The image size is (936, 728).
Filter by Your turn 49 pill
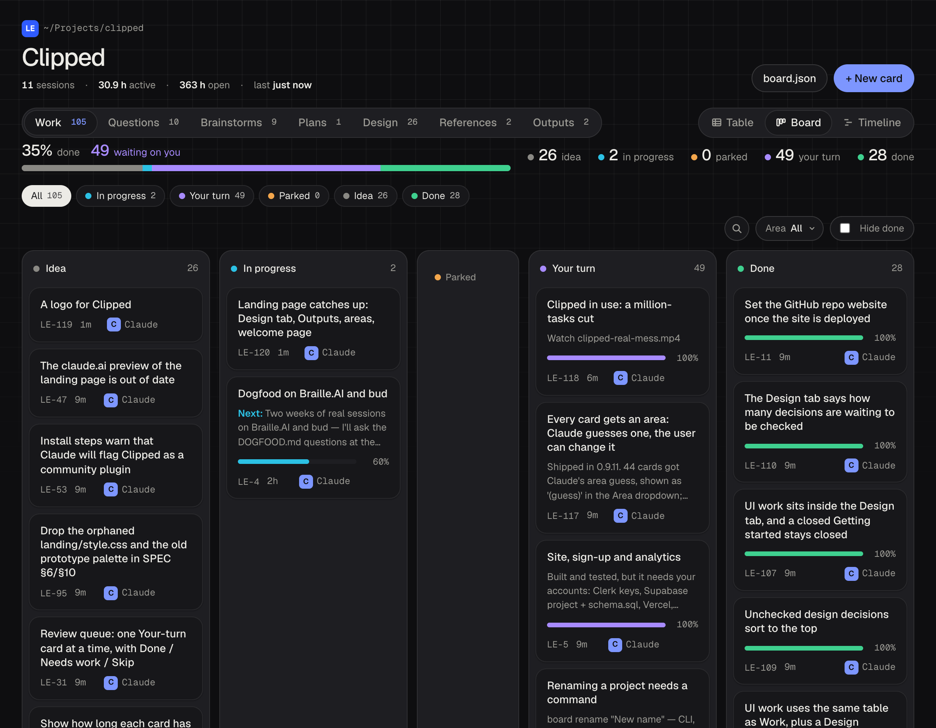212,196
